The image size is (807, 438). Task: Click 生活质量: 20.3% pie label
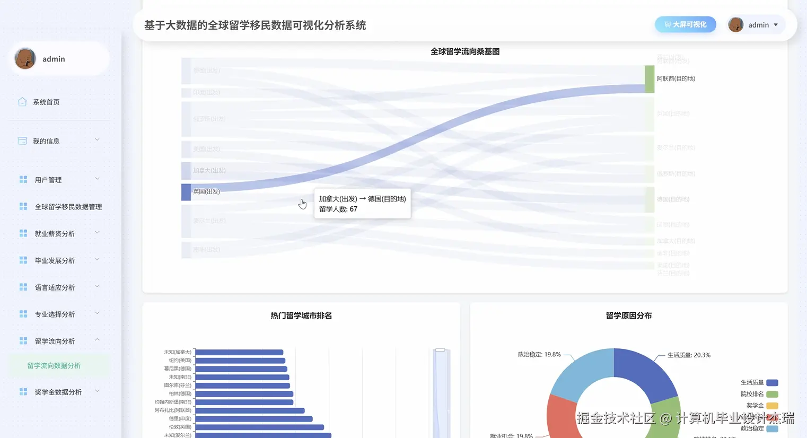pyautogui.click(x=689, y=355)
